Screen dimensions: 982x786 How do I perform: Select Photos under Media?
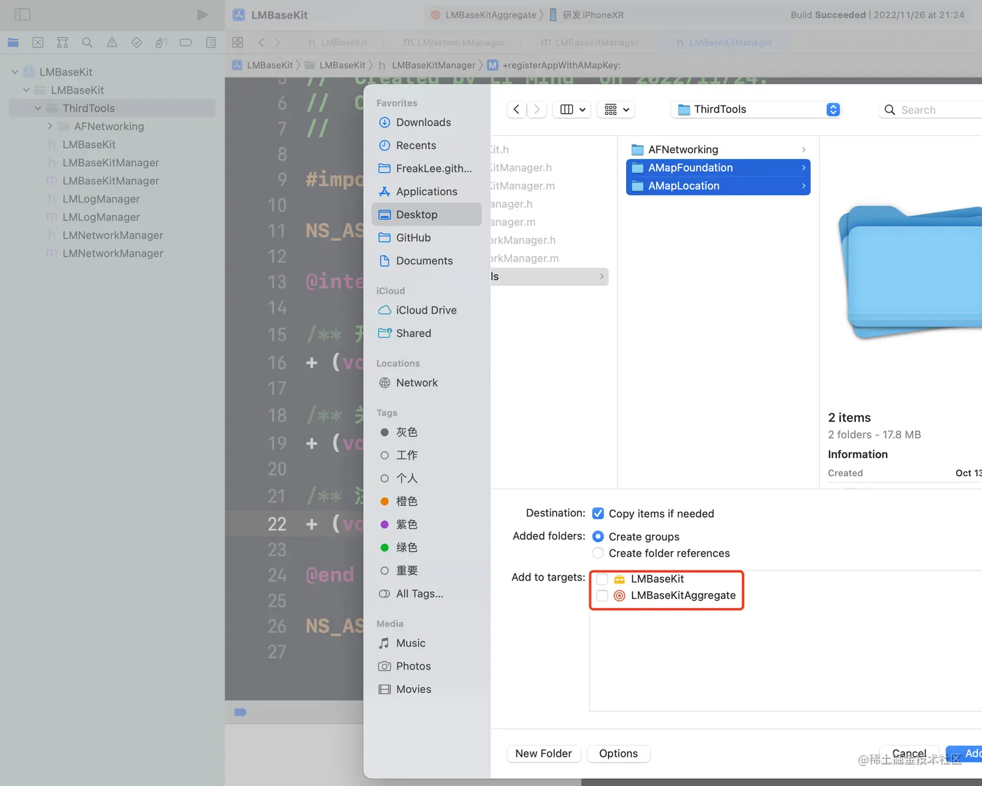coord(425,666)
